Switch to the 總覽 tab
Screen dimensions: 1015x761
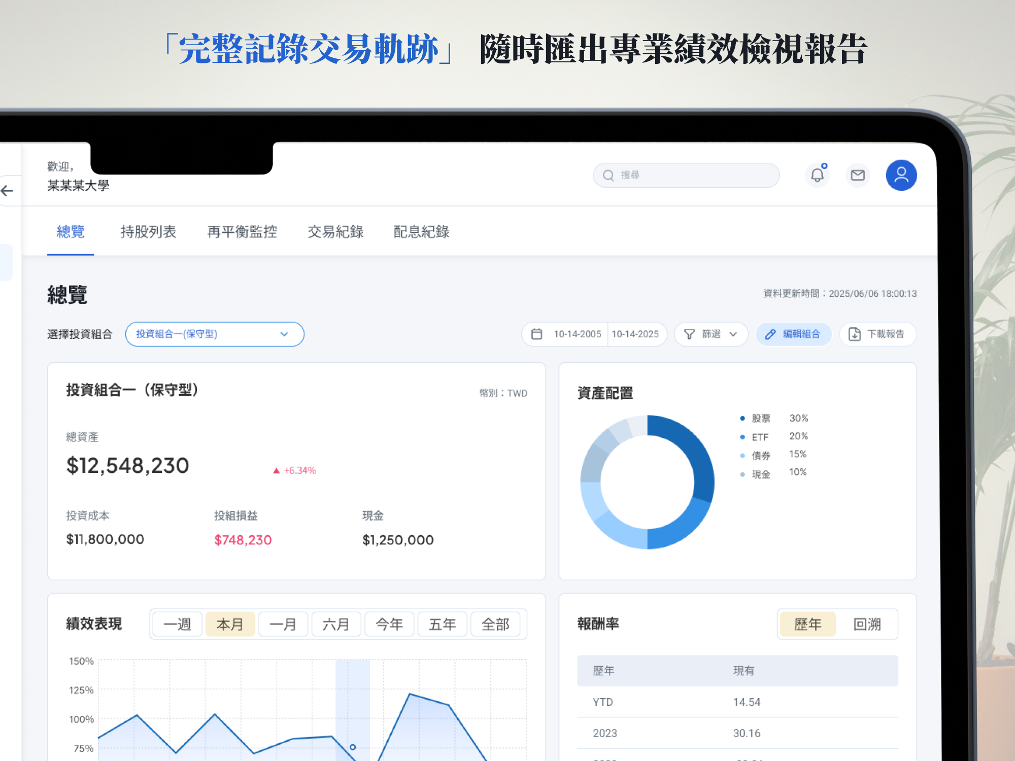(x=71, y=232)
